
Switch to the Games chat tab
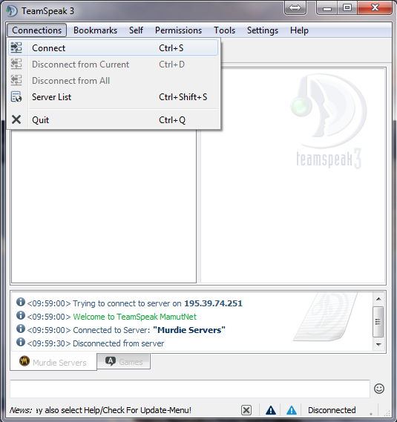[124, 361]
